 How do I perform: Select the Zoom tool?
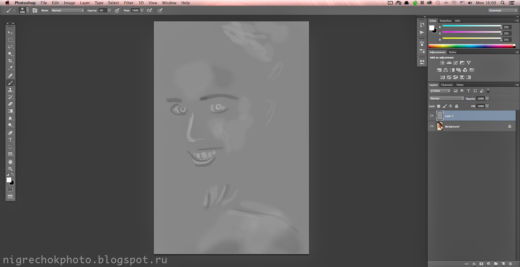[x=10, y=169]
